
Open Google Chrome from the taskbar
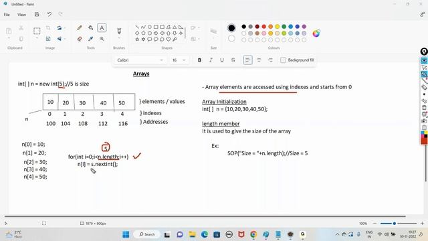(x=253, y=234)
